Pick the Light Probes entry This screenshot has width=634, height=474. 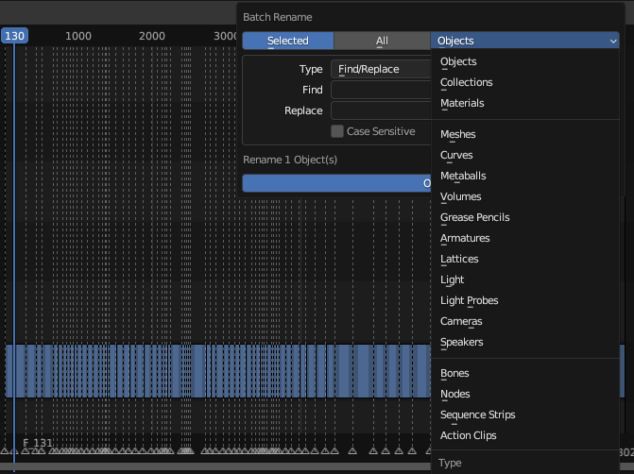(524, 300)
